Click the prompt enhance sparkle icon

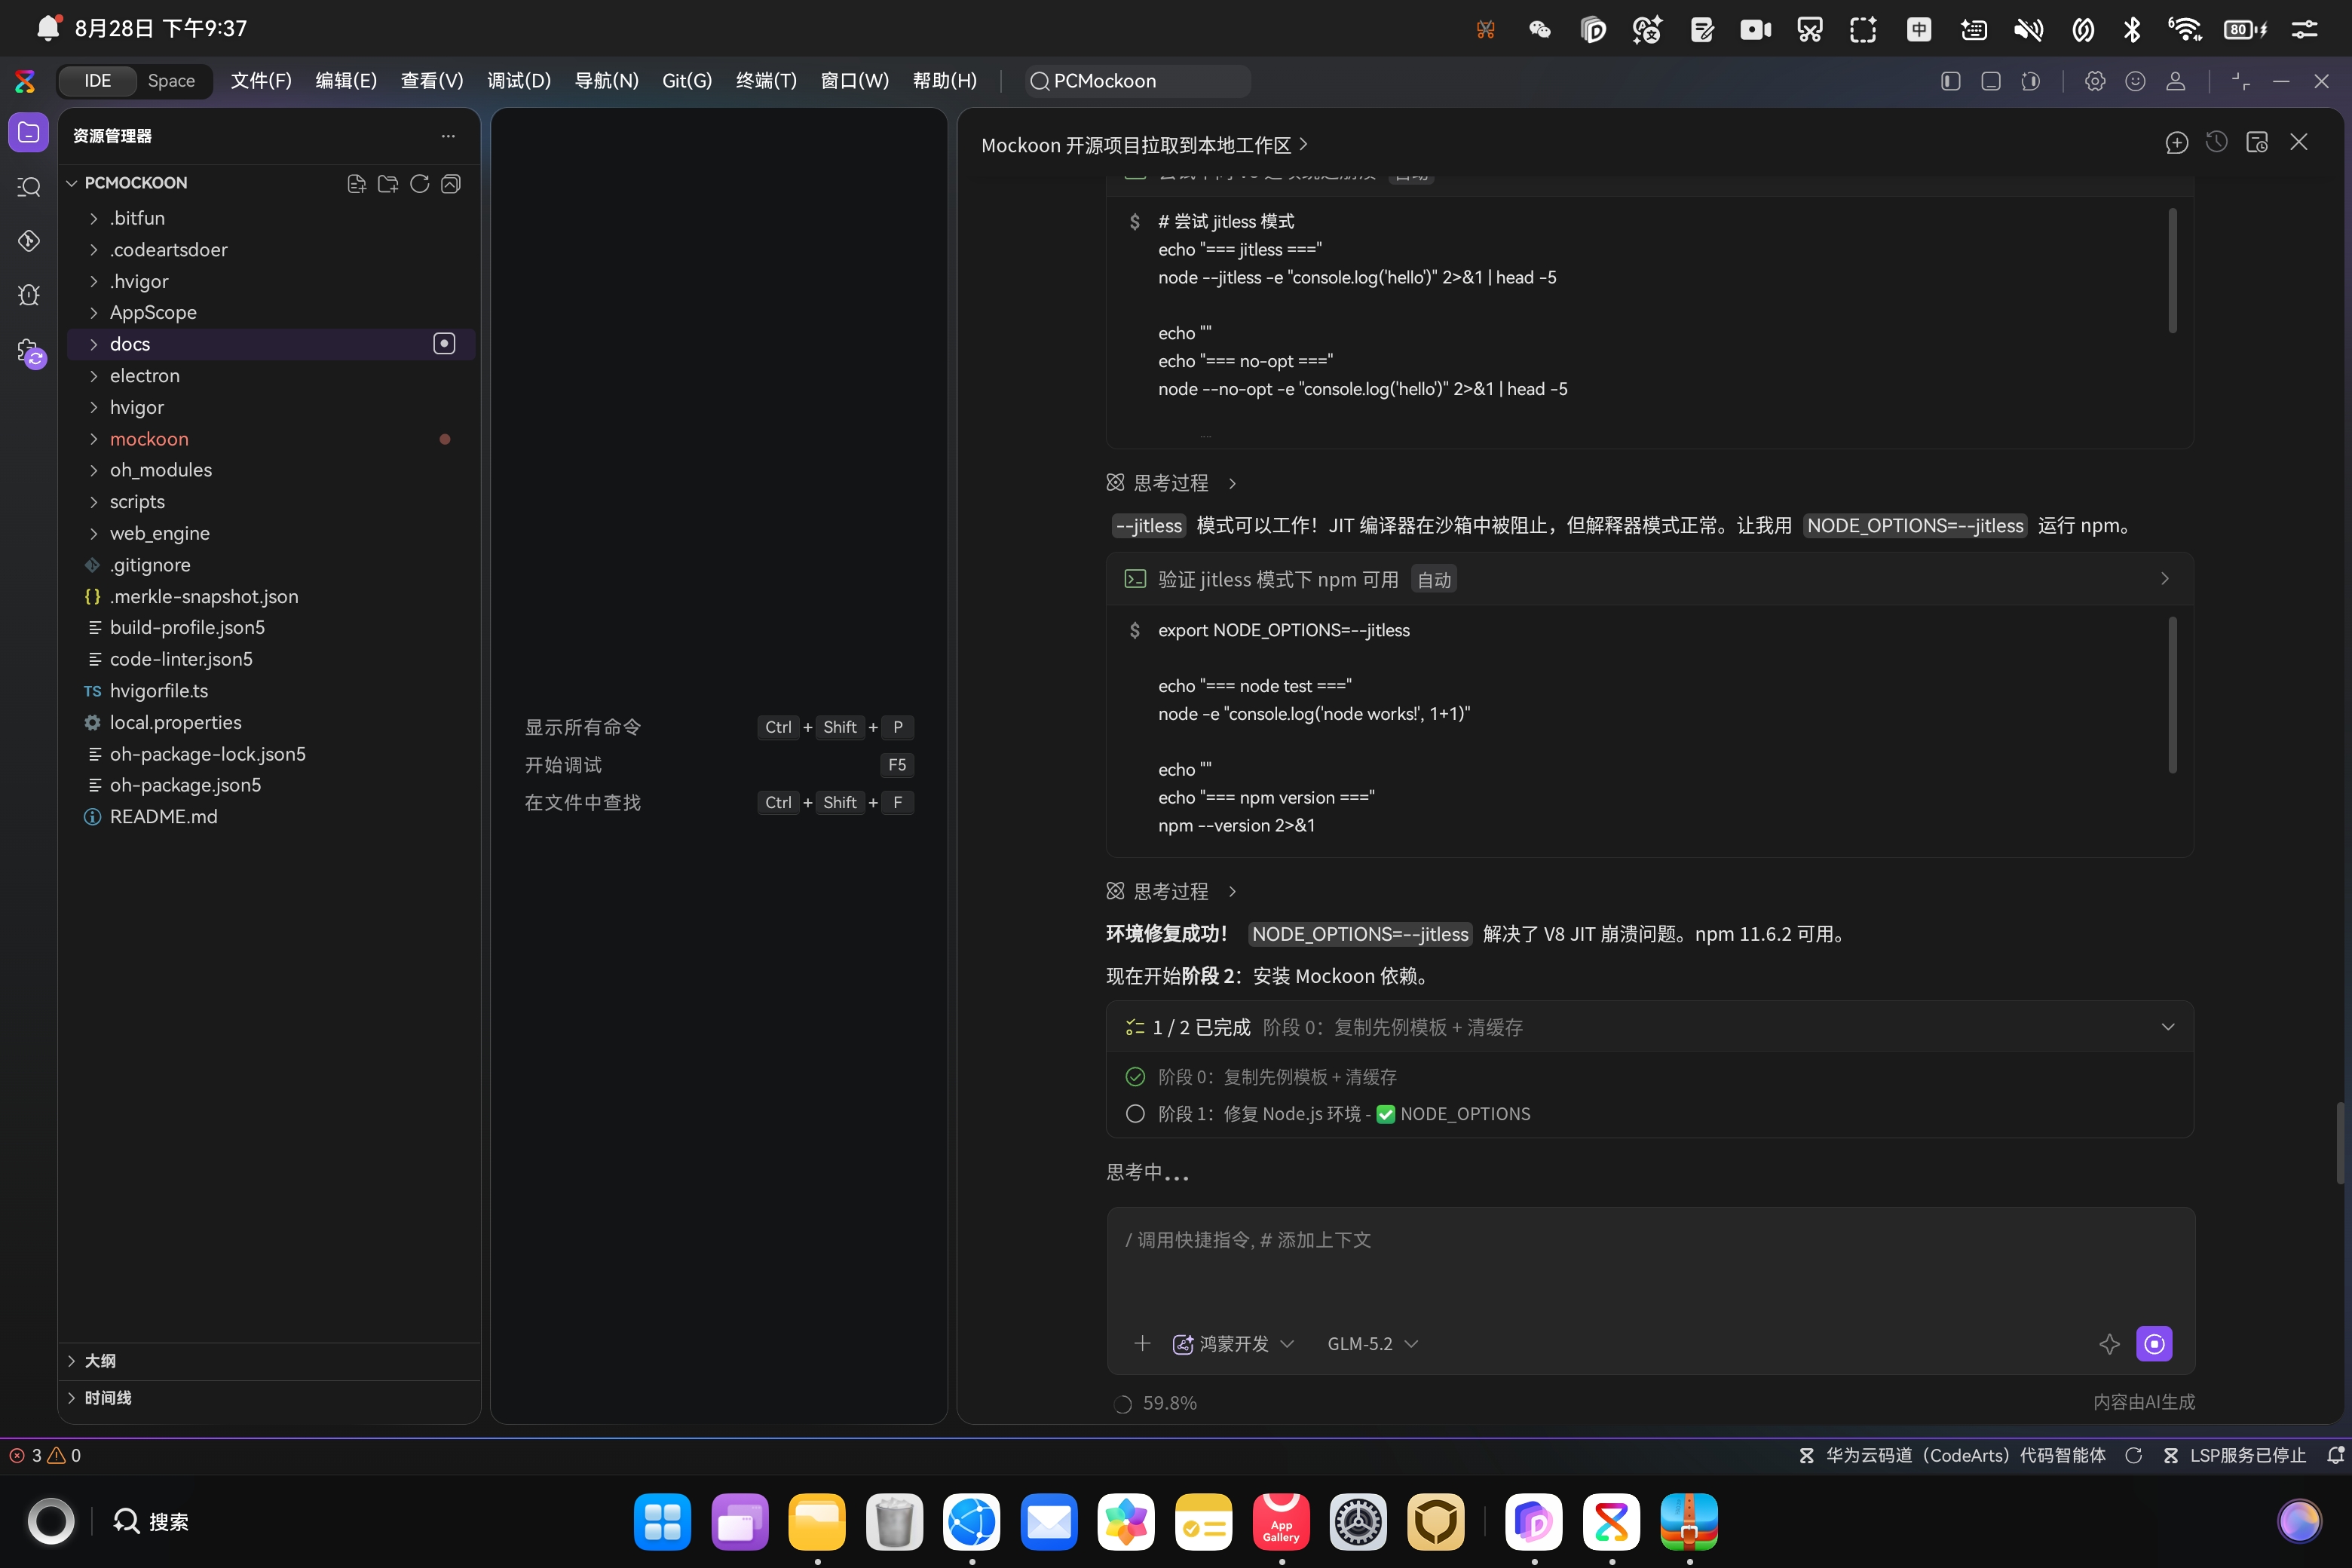2109,1343
